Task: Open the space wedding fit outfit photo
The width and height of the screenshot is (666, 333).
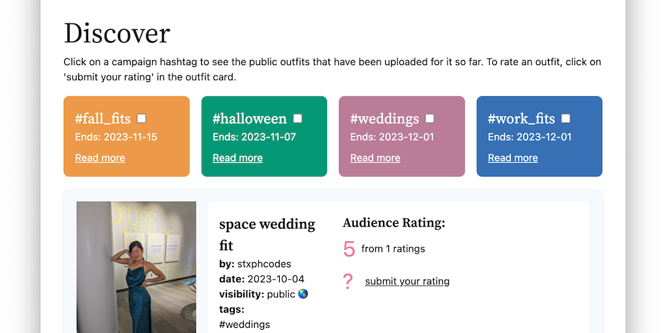Action: click(x=137, y=267)
